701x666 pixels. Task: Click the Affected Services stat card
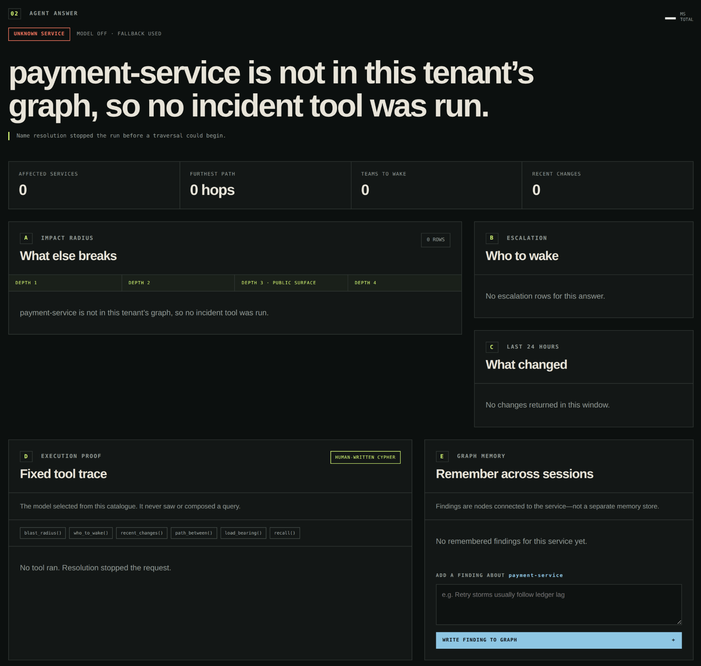94,185
